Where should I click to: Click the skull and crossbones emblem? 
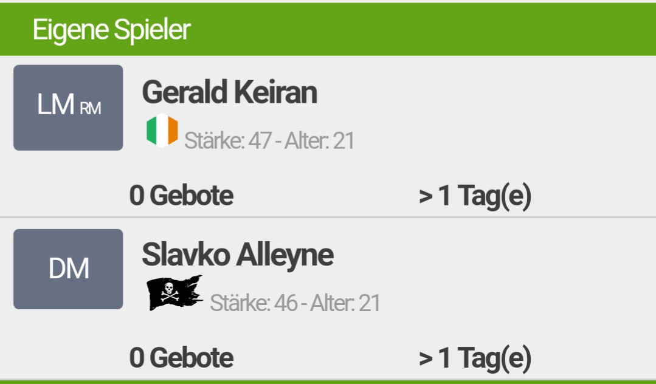pyautogui.click(x=169, y=292)
